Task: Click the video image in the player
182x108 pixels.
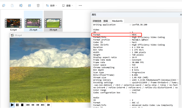Action: coord(50,70)
